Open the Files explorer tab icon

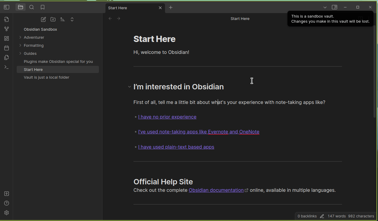(21, 7)
